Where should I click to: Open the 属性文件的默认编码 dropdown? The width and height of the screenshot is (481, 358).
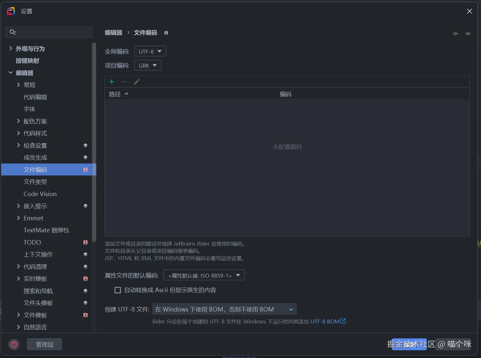point(204,275)
